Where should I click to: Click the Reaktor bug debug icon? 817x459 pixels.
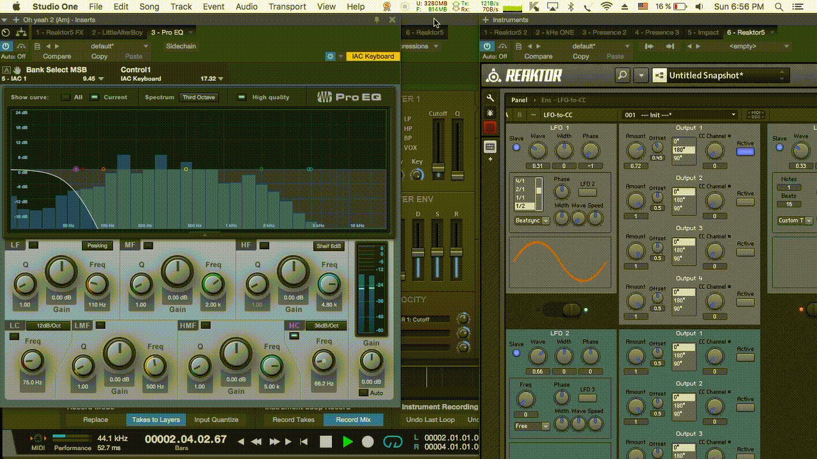coord(490,113)
